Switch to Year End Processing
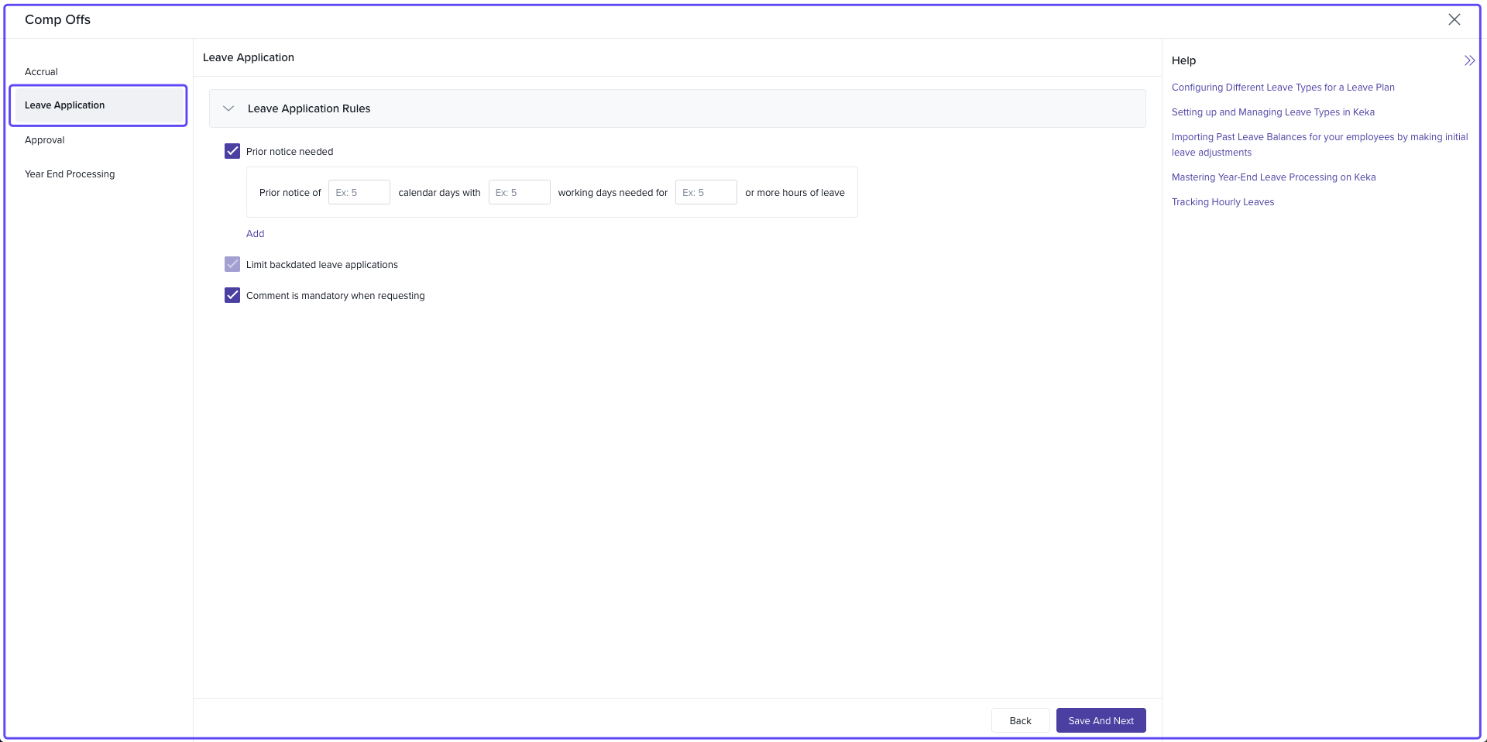This screenshot has height=742, width=1487. pyautogui.click(x=70, y=174)
